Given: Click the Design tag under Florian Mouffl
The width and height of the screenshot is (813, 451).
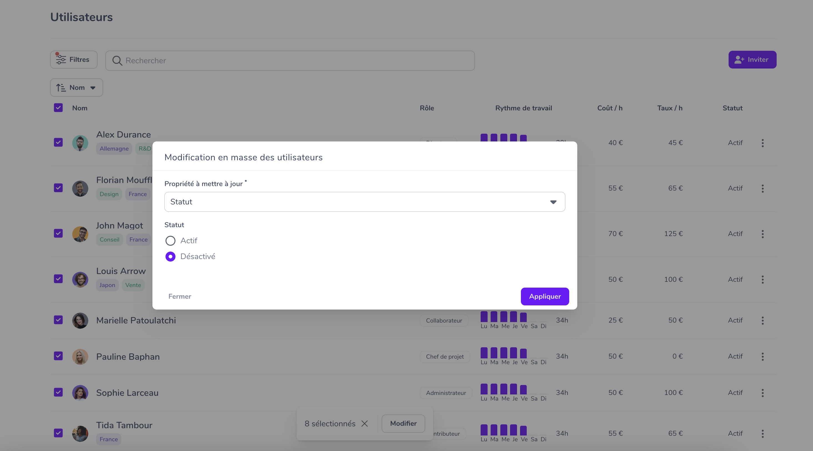Looking at the screenshot, I should click(x=109, y=194).
